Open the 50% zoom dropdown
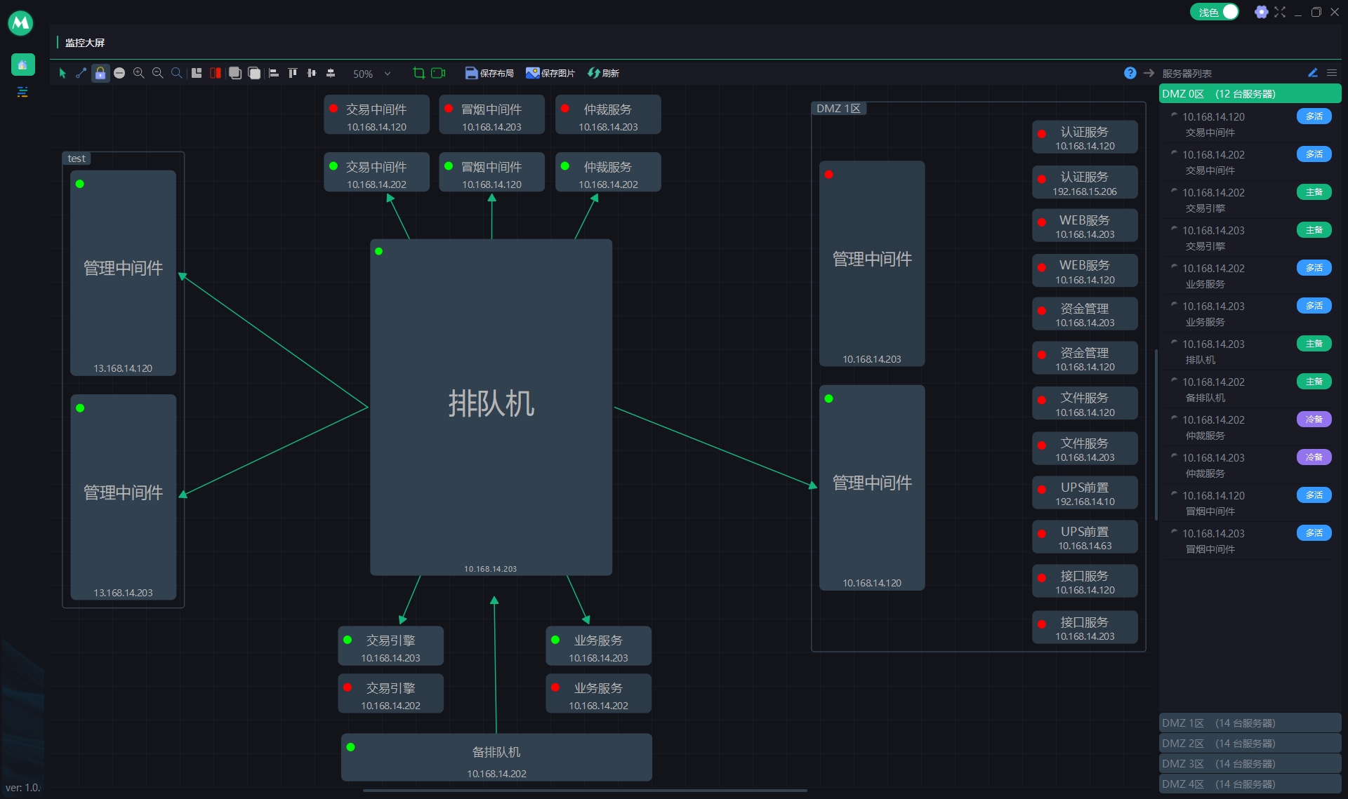The width and height of the screenshot is (1348, 799). click(x=371, y=74)
